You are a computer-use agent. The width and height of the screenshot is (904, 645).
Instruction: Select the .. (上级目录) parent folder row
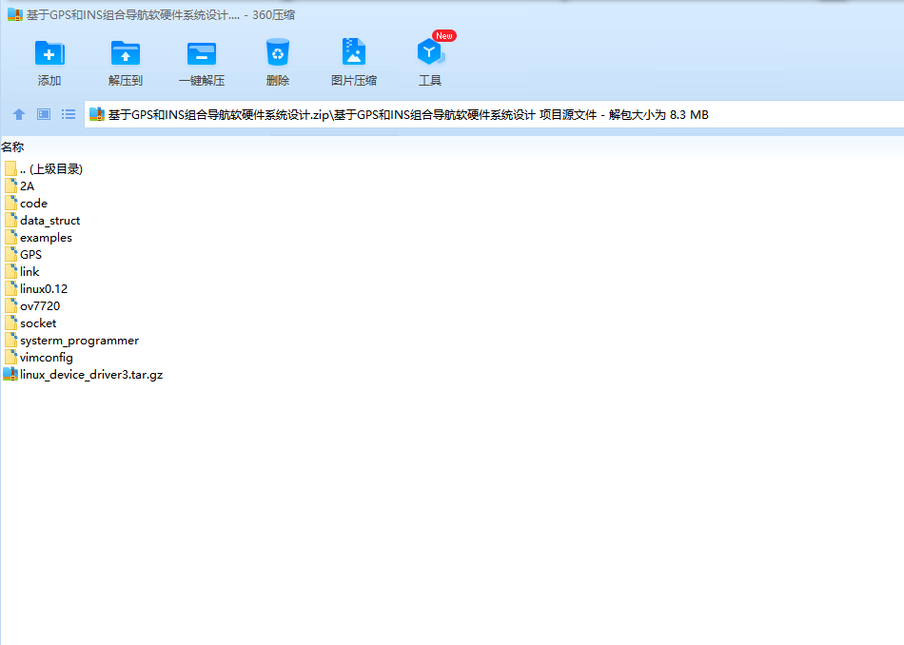(43, 169)
